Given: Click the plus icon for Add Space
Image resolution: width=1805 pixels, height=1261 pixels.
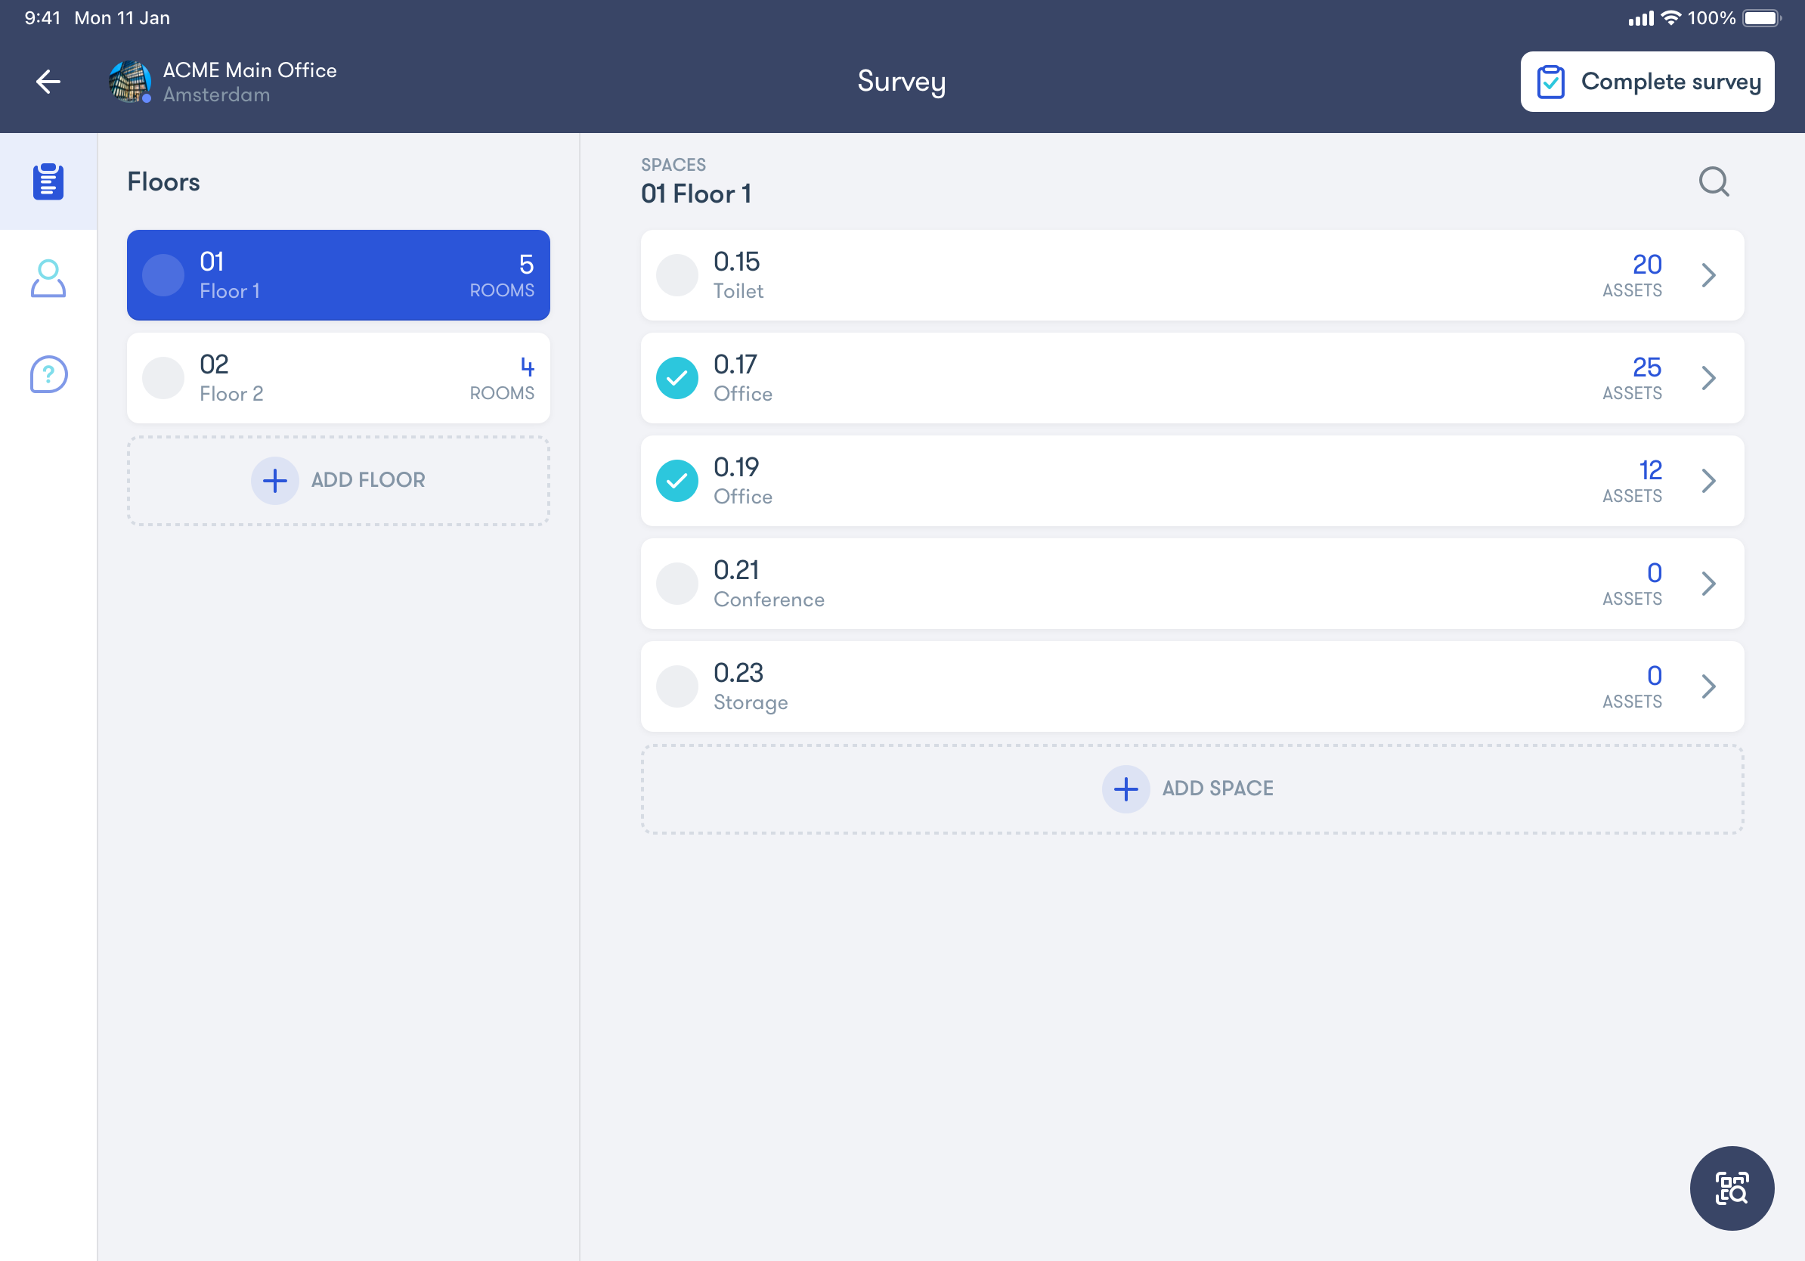Looking at the screenshot, I should pyautogui.click(x=1125, y=789).
